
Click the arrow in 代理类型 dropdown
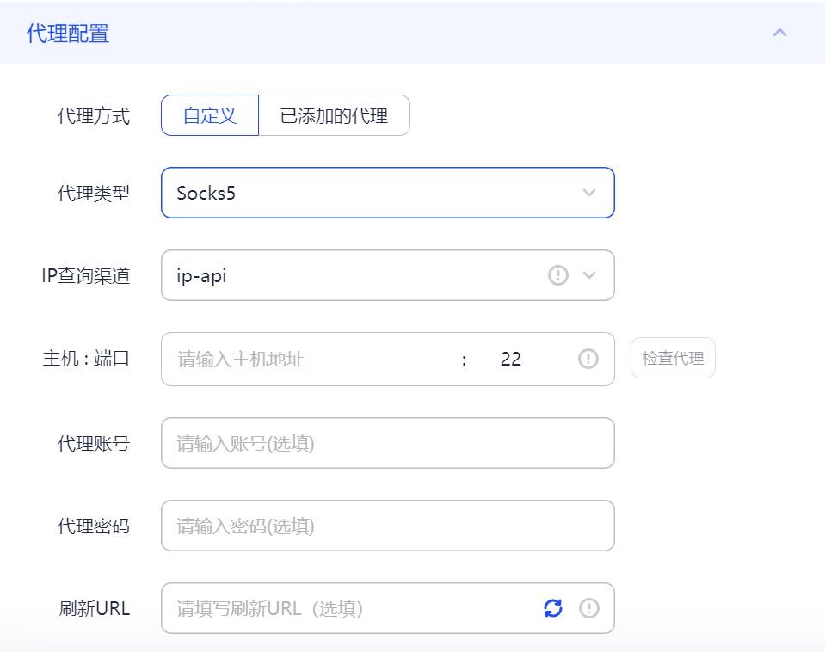pos(589,193)
